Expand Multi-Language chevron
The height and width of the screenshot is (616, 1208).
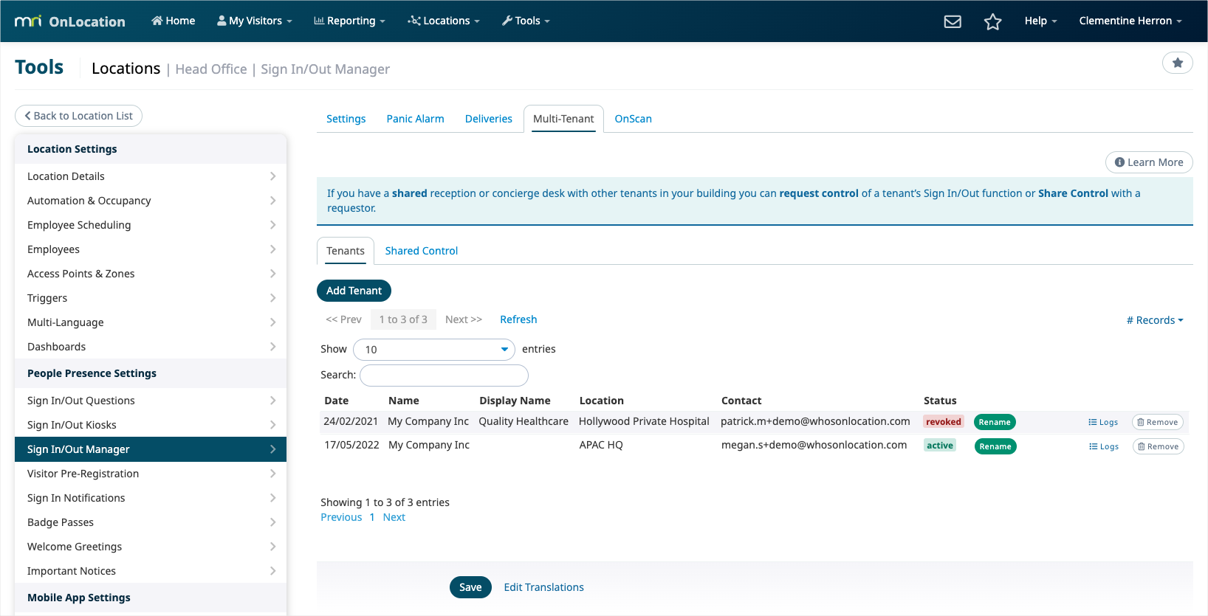tap(272, 322)
